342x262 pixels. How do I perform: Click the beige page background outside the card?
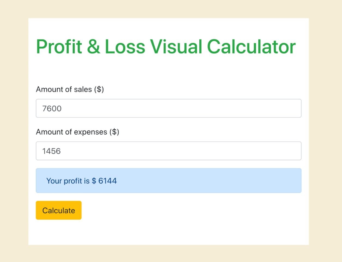(14, 131)
